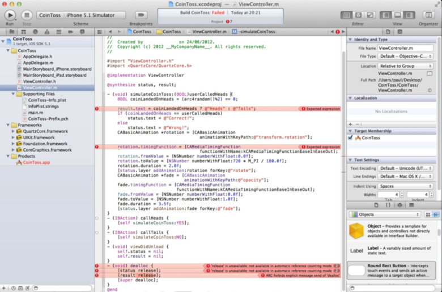The width and height of the screenshot is (442, 292).
Task: Toggle the utilities panel view button
Action: tap(409, 15)
